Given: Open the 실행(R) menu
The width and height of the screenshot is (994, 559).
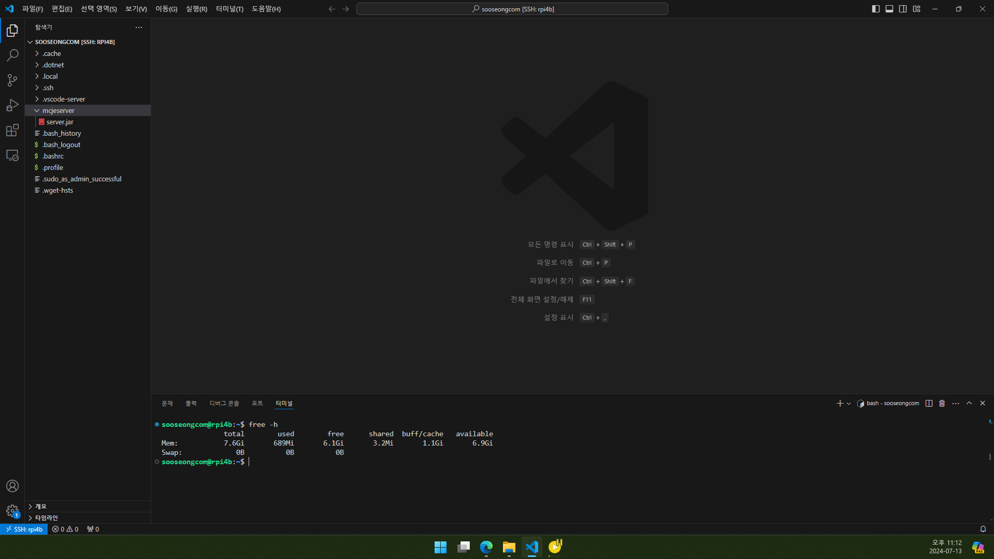Looking at the screenshot, I should click(x=197, y=9).
